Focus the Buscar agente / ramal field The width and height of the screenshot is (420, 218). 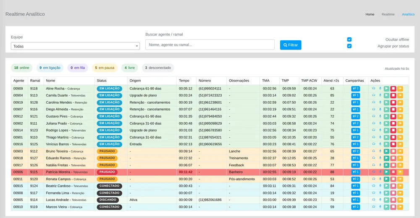[210, 45]
